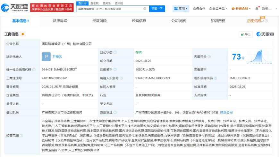Click the 导出 export button
279x157 pixels.
tap(246, 34)
